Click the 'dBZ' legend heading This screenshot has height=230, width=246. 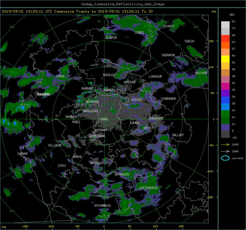coord(232,14)
